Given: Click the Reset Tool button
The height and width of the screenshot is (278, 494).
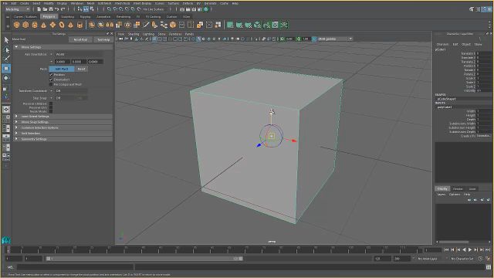Looking at the screenshot, I should [x=80, y=39].
